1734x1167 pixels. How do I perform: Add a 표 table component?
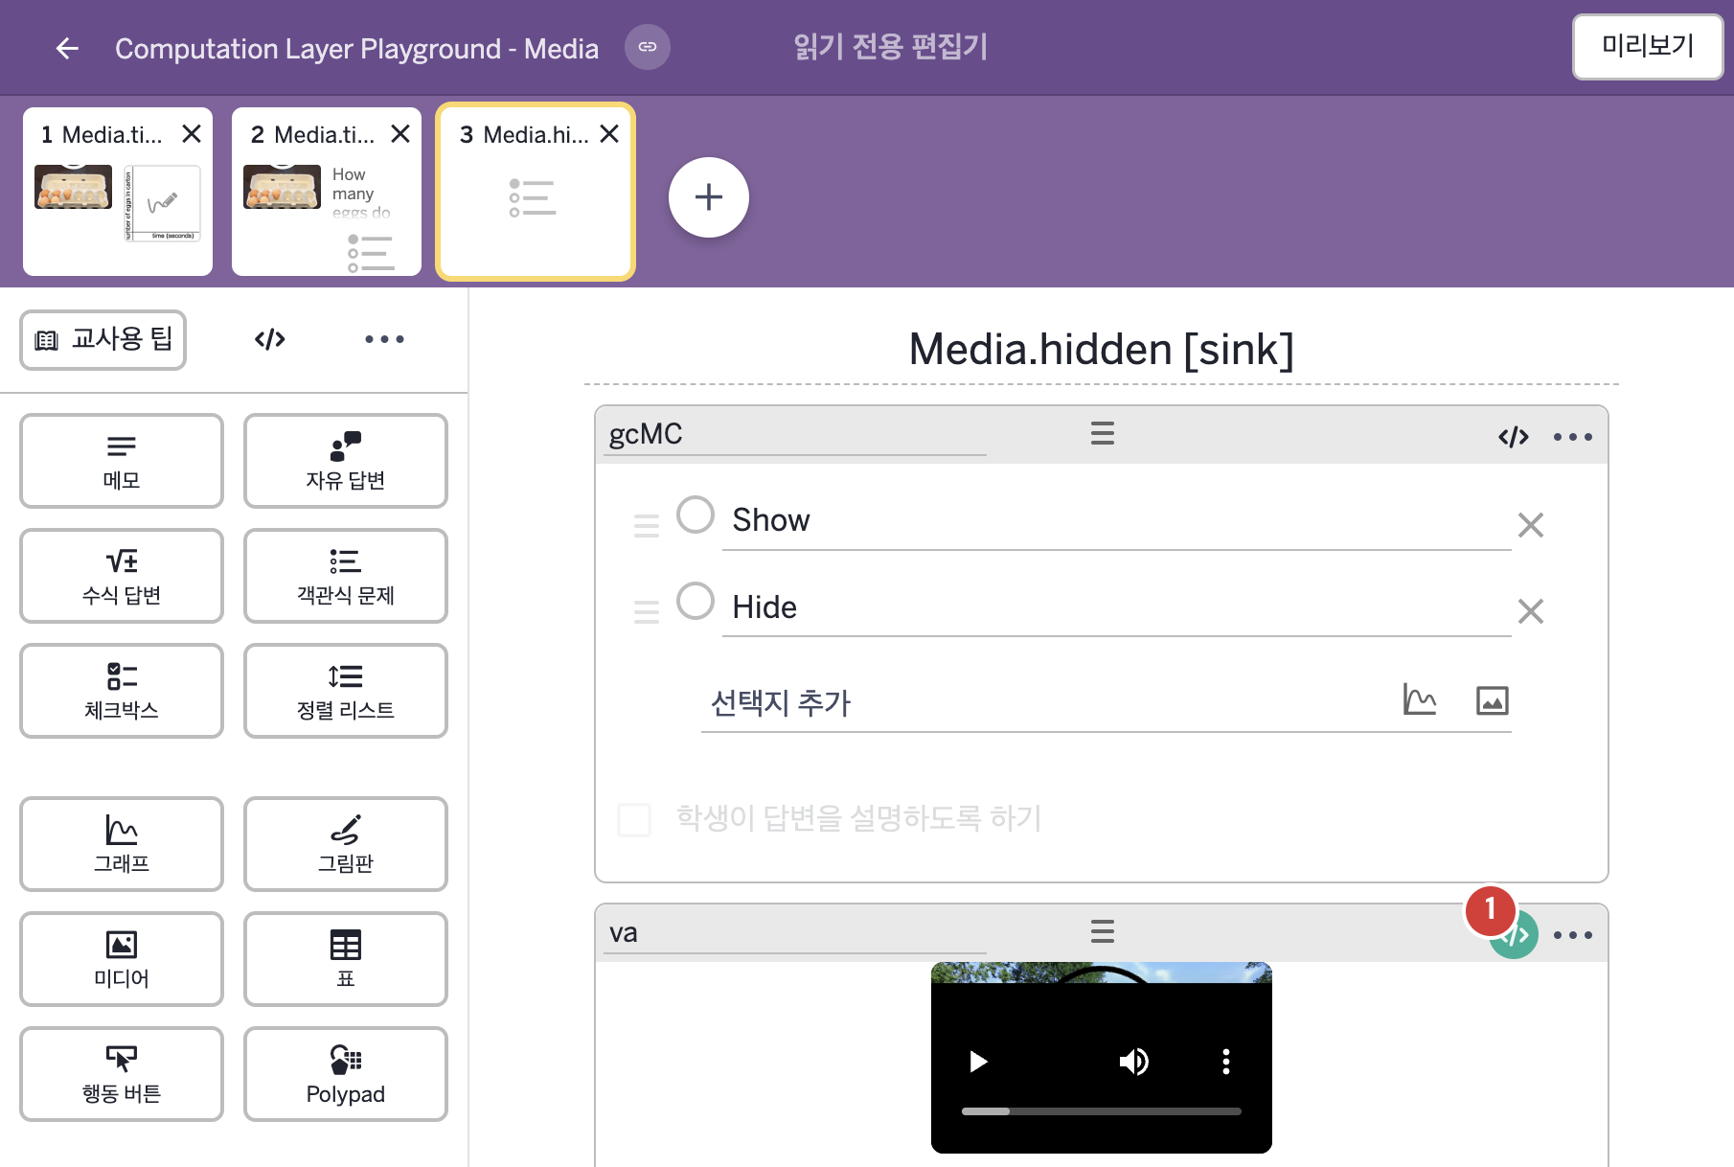coord(346,959)
